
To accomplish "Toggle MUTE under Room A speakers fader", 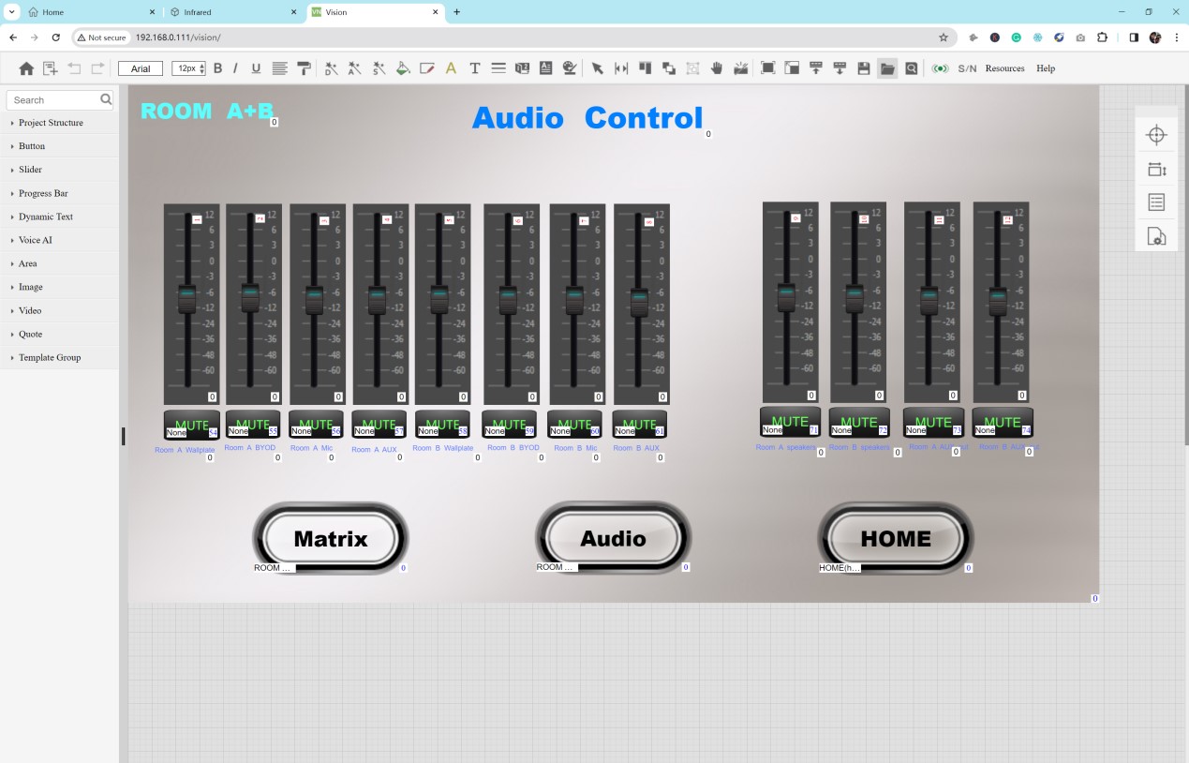I will click(x=790, y=422).
